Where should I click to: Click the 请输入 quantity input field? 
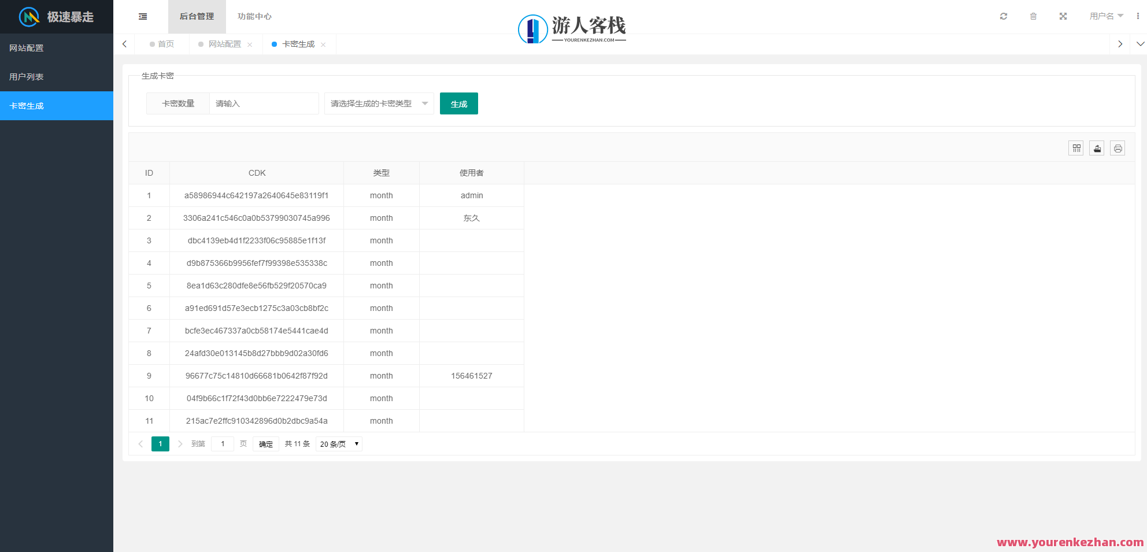(x=263, y=103)
